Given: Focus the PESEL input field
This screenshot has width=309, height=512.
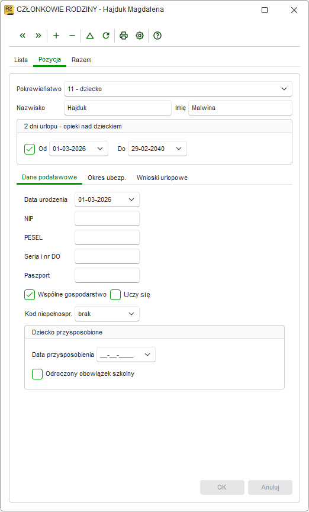Looking at the screenshot, I should pyautogui.click(x=107, y=237).
